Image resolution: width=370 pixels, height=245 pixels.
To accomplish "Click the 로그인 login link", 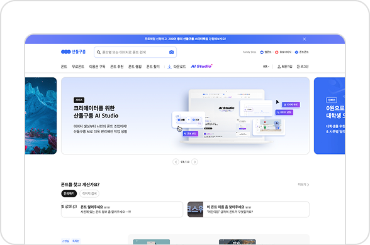I will tap(303, 67).
